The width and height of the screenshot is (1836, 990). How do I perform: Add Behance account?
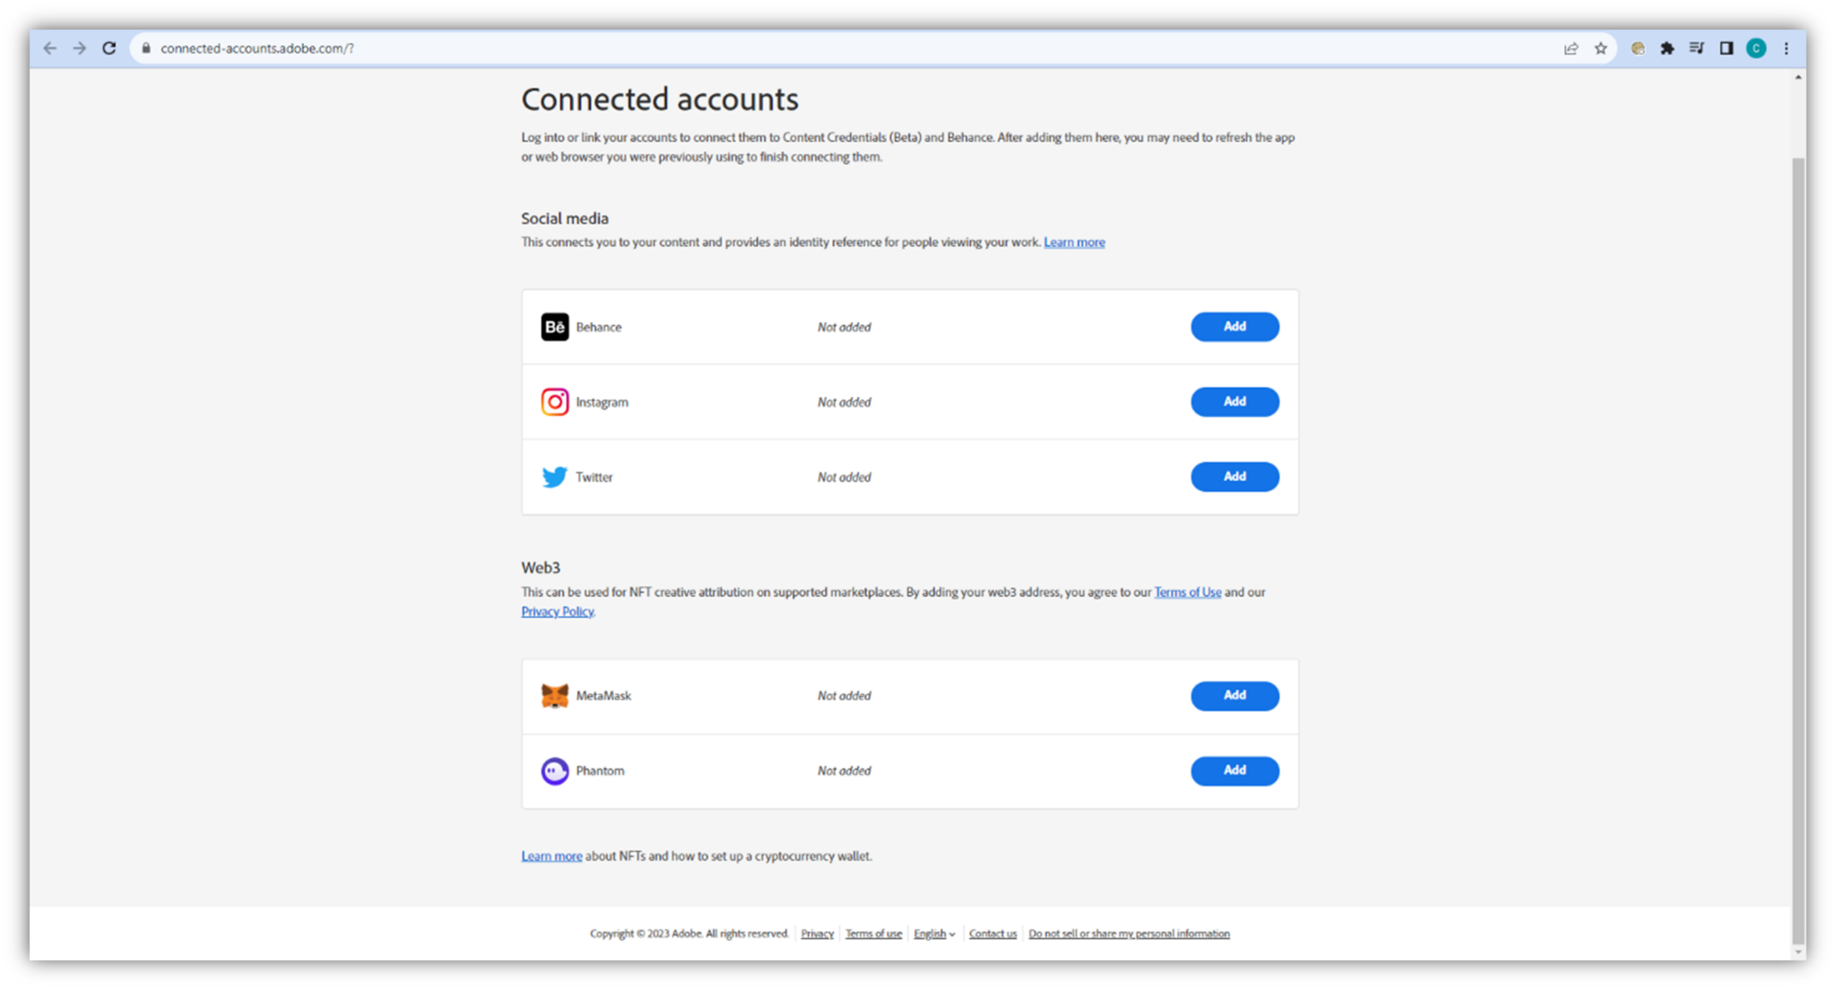1234,327
